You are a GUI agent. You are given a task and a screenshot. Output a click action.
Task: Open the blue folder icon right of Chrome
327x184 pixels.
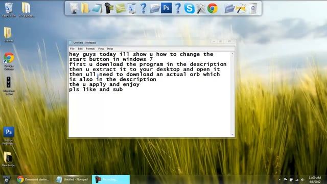coord(229,9)
